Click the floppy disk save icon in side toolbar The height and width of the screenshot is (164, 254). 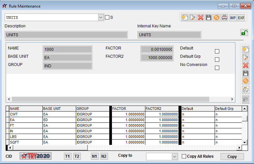(x=246, y=73)
